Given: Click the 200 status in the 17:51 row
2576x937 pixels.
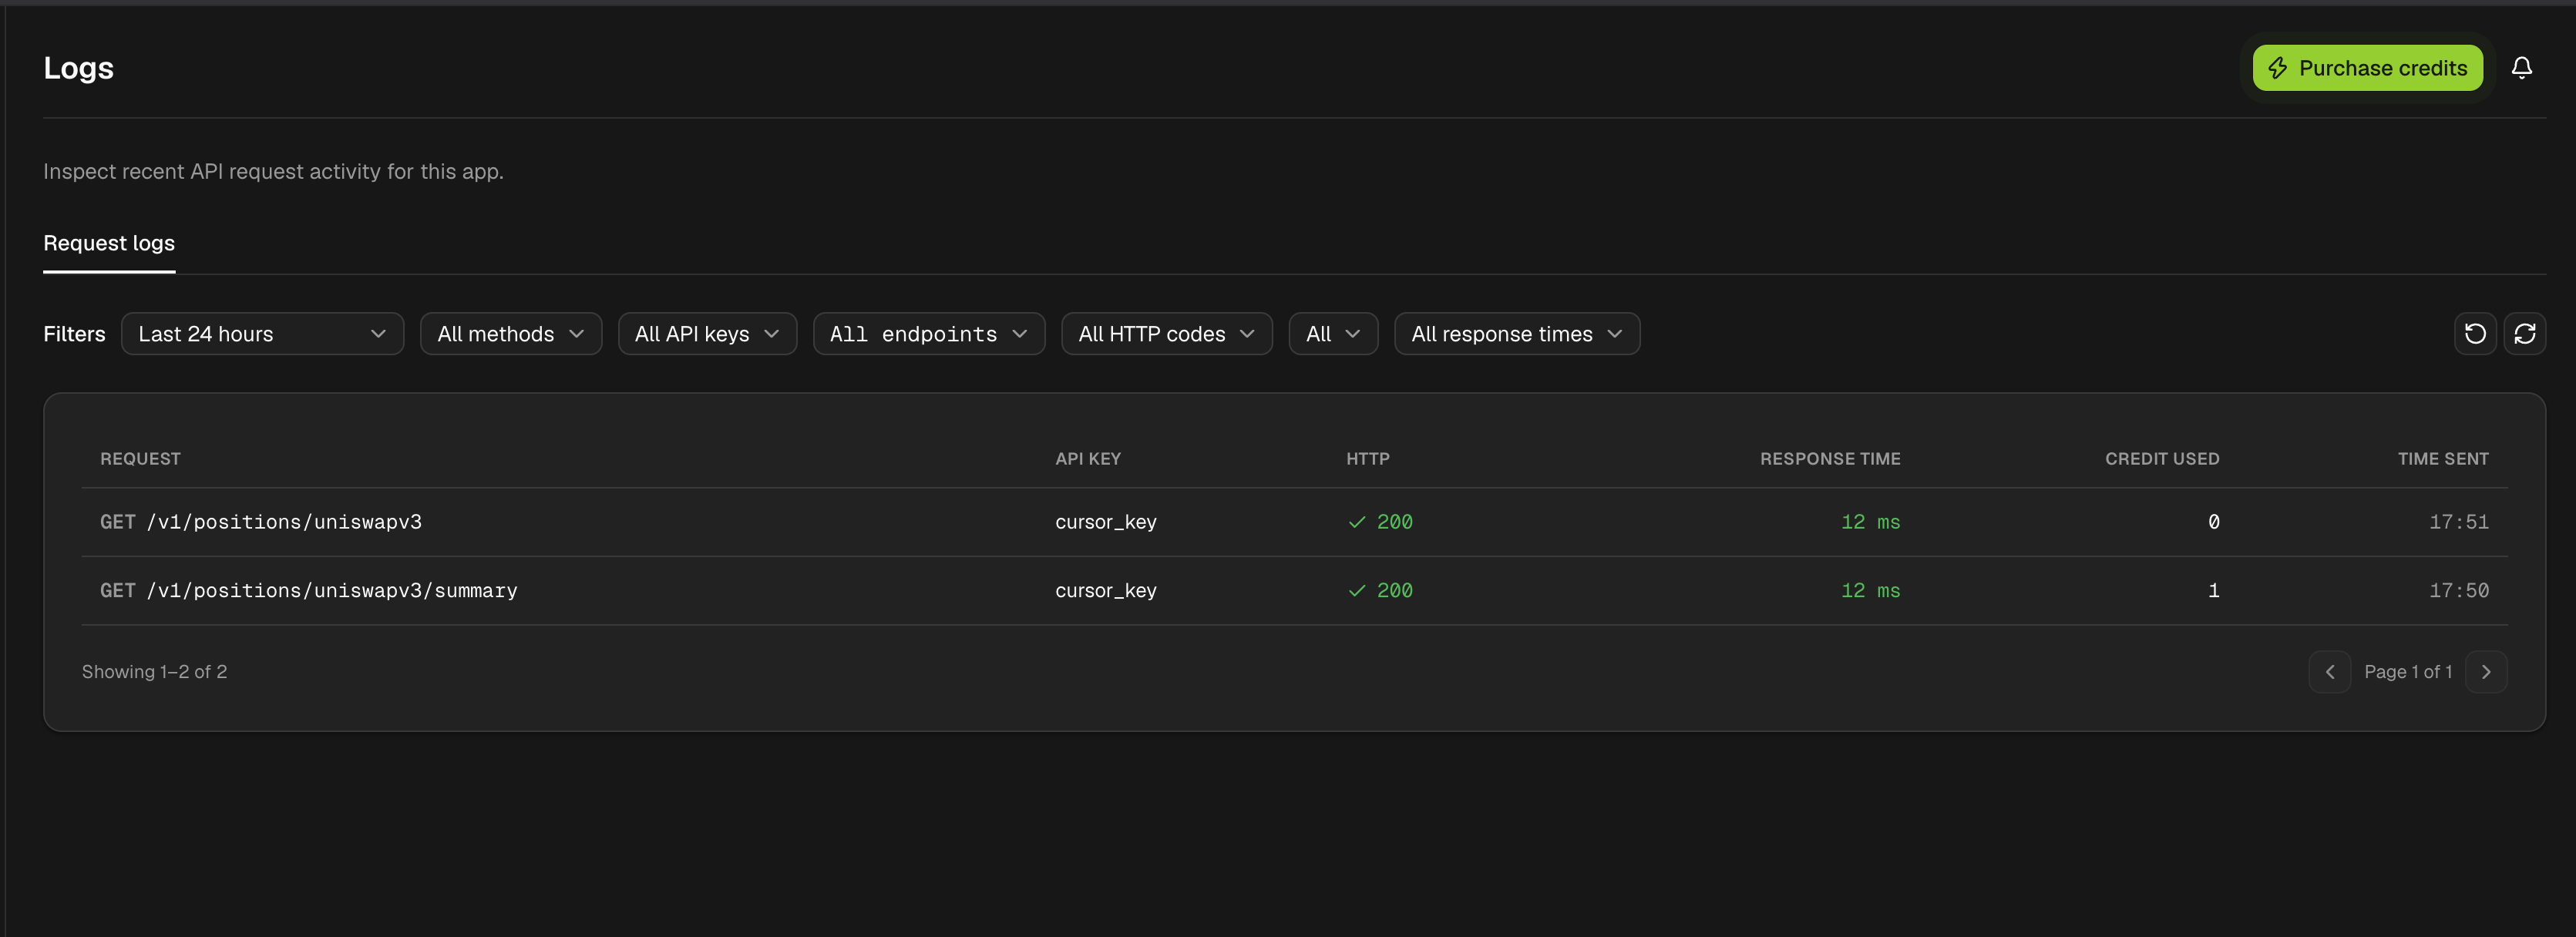Looking at the screenshot, I should point(1380,522).
